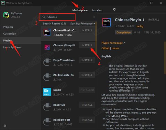Click the Search Results (23) label
The image size is (166, 130).
tap(54, 23)
